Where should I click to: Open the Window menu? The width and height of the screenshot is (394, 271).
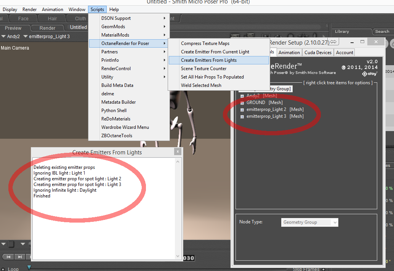pos(77,10)
